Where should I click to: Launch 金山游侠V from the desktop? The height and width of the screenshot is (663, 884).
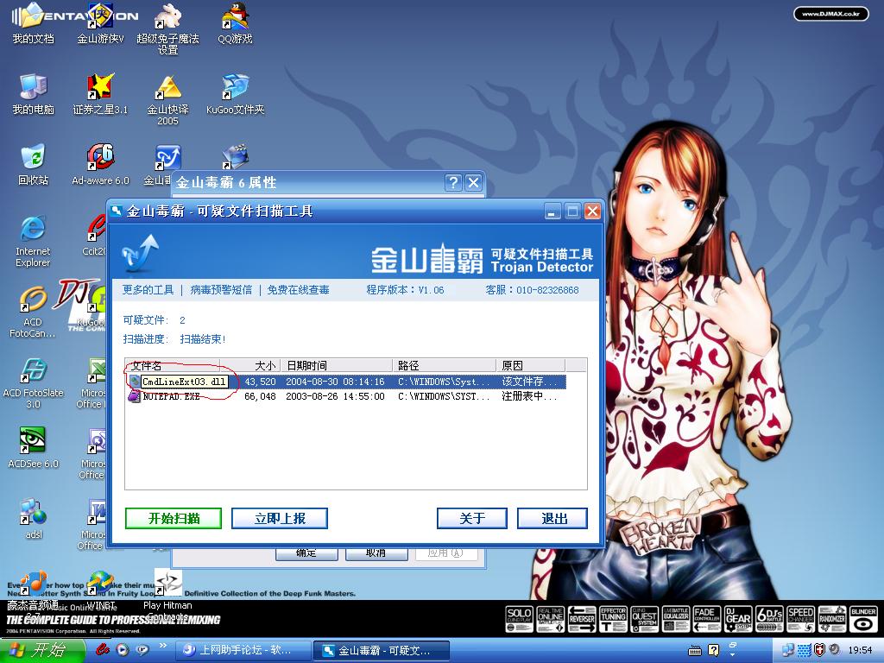tap(100, 23)
